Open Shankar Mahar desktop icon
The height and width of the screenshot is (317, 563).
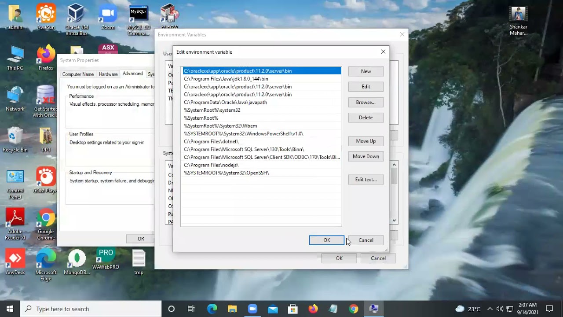pyautogui.click(x=518, y=21)
